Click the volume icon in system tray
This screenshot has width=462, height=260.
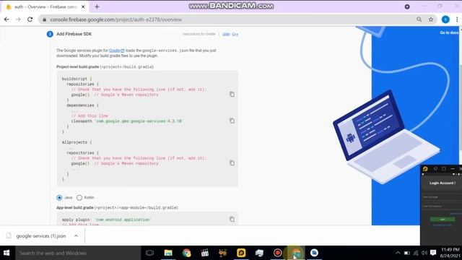tap(424, 253)
